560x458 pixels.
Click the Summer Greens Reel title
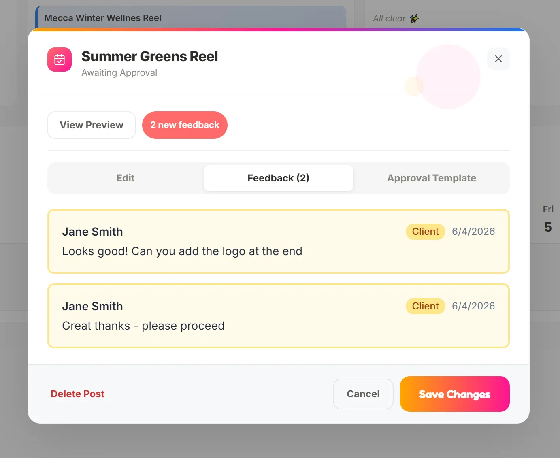click(149, 56)
